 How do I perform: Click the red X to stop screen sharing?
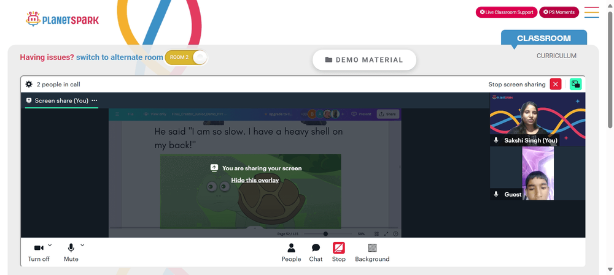click(x=555, y=84)
